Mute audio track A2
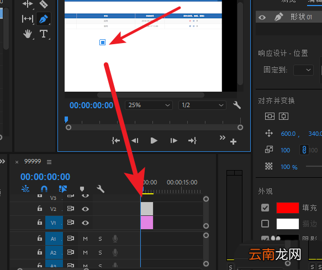 click(85, 252)
